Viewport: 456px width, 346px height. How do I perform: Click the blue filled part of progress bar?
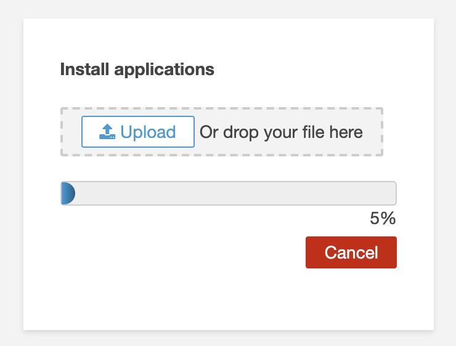click(x=68, y=193)
